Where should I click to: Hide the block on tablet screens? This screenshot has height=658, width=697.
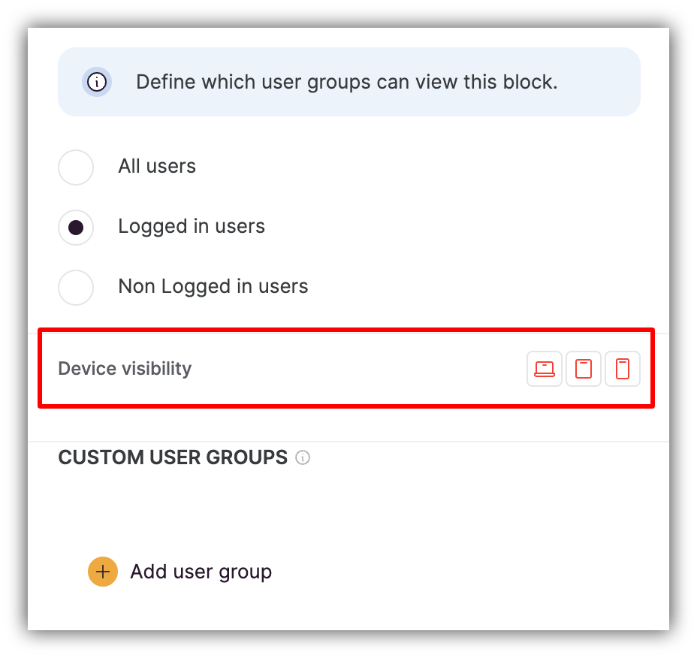pyautogui.click(x=583, y=369)
